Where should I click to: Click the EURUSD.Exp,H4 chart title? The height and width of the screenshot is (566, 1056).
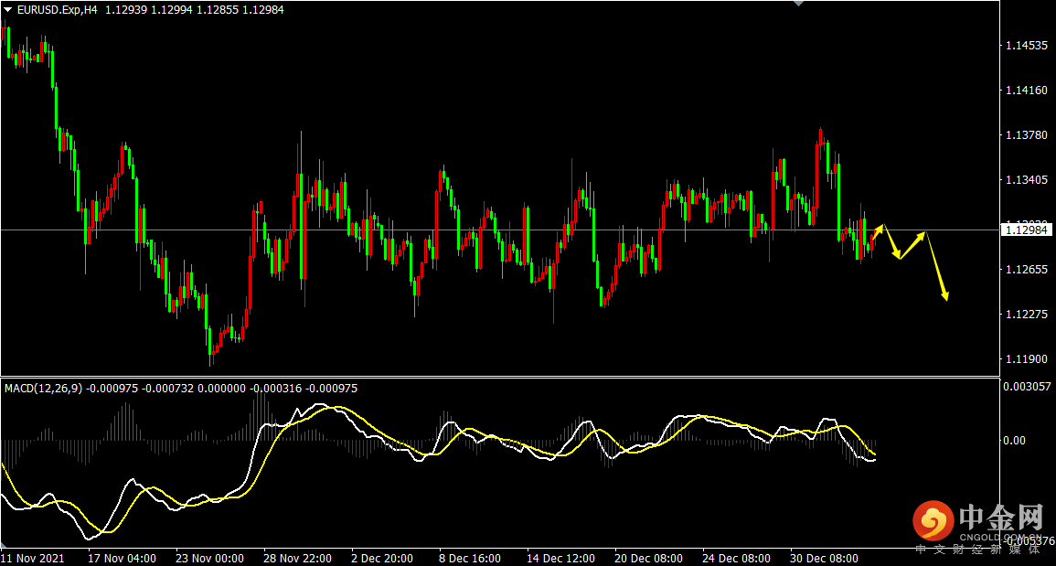click(x=58, y=10)
